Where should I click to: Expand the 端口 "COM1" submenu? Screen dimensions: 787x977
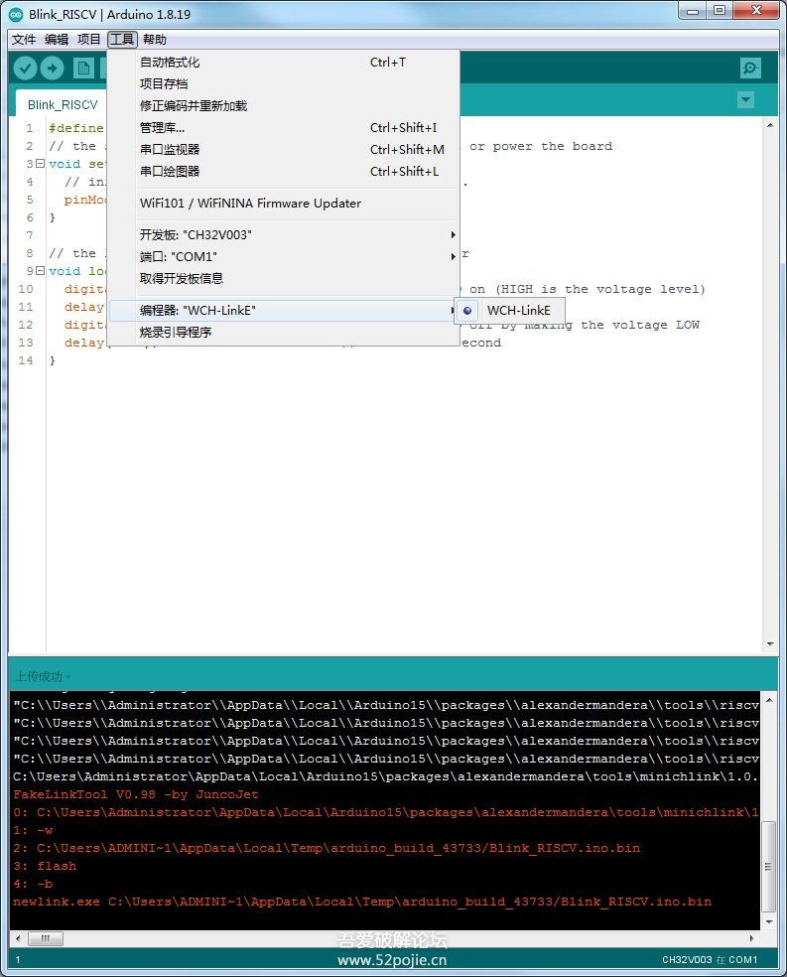click(285, 257)
